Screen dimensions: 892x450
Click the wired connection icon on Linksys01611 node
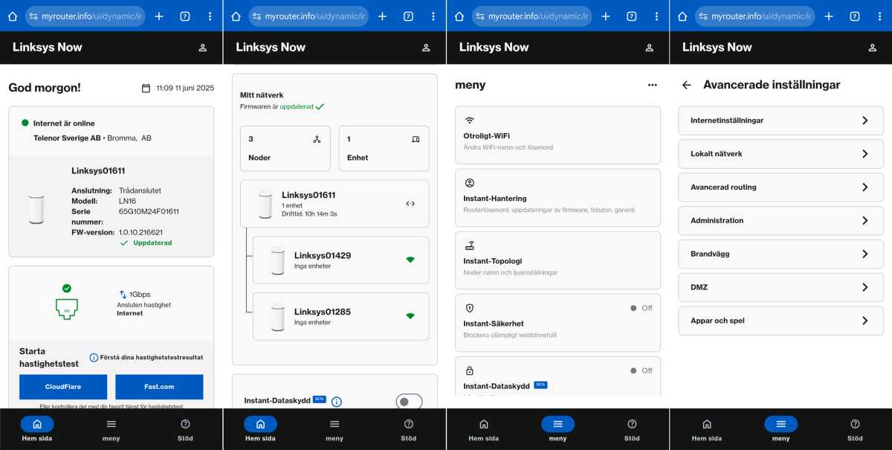(410, 204)
